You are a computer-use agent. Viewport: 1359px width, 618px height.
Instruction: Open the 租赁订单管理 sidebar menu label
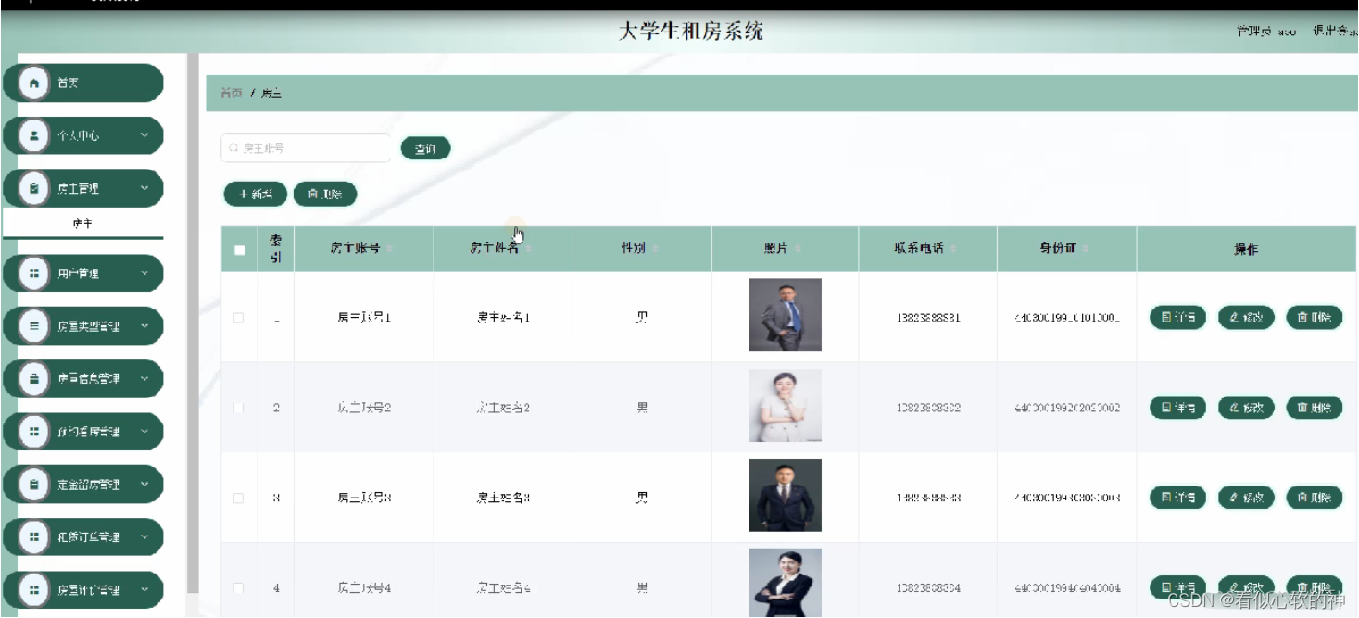click(89, 537)
